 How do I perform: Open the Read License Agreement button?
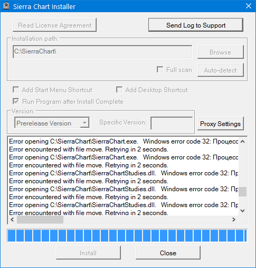click(54, 25)
